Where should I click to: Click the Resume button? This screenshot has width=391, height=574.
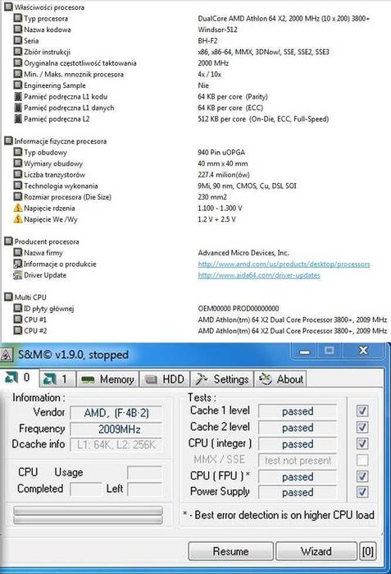(x=230, y=551)
